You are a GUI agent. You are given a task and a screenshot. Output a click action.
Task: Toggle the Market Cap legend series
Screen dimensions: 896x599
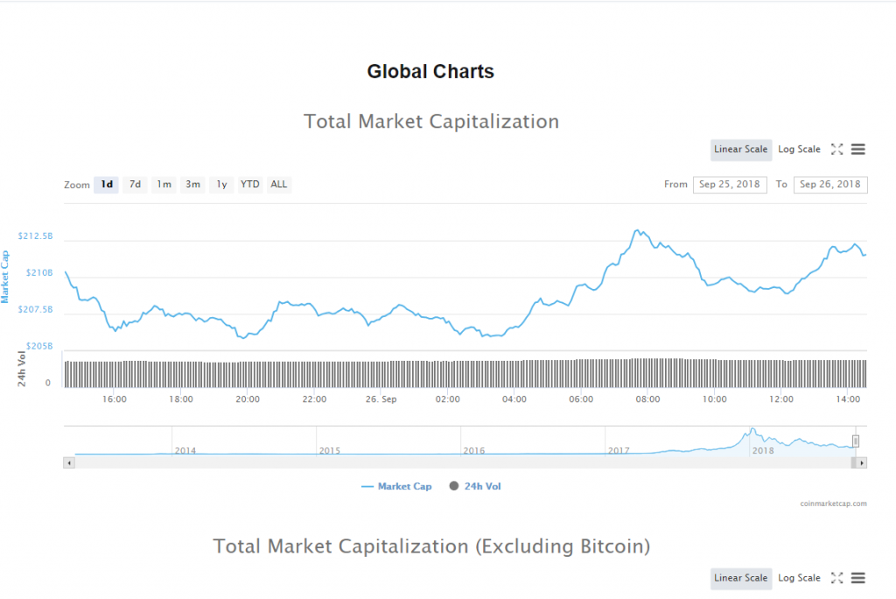pos(395,486)
